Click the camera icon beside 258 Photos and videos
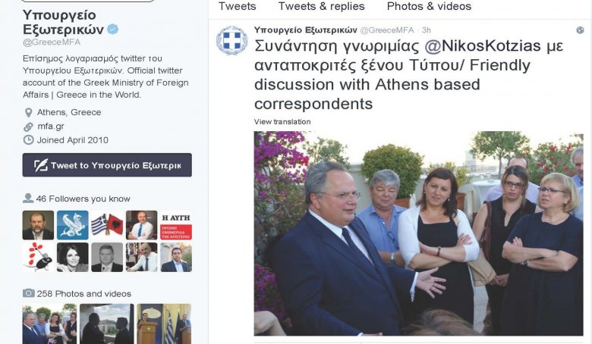Image resolution: width=592 pixels, height=344 pixels. coord(28,293)
